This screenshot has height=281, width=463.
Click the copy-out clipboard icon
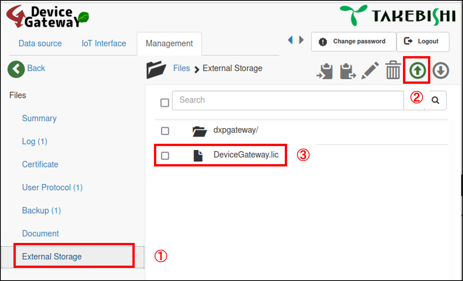tap(348, 71)
